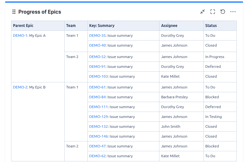This screenshot has height=162, width=245.
Task: Click the Status column header
Action: pyautogui.click(x=211, y=26)
